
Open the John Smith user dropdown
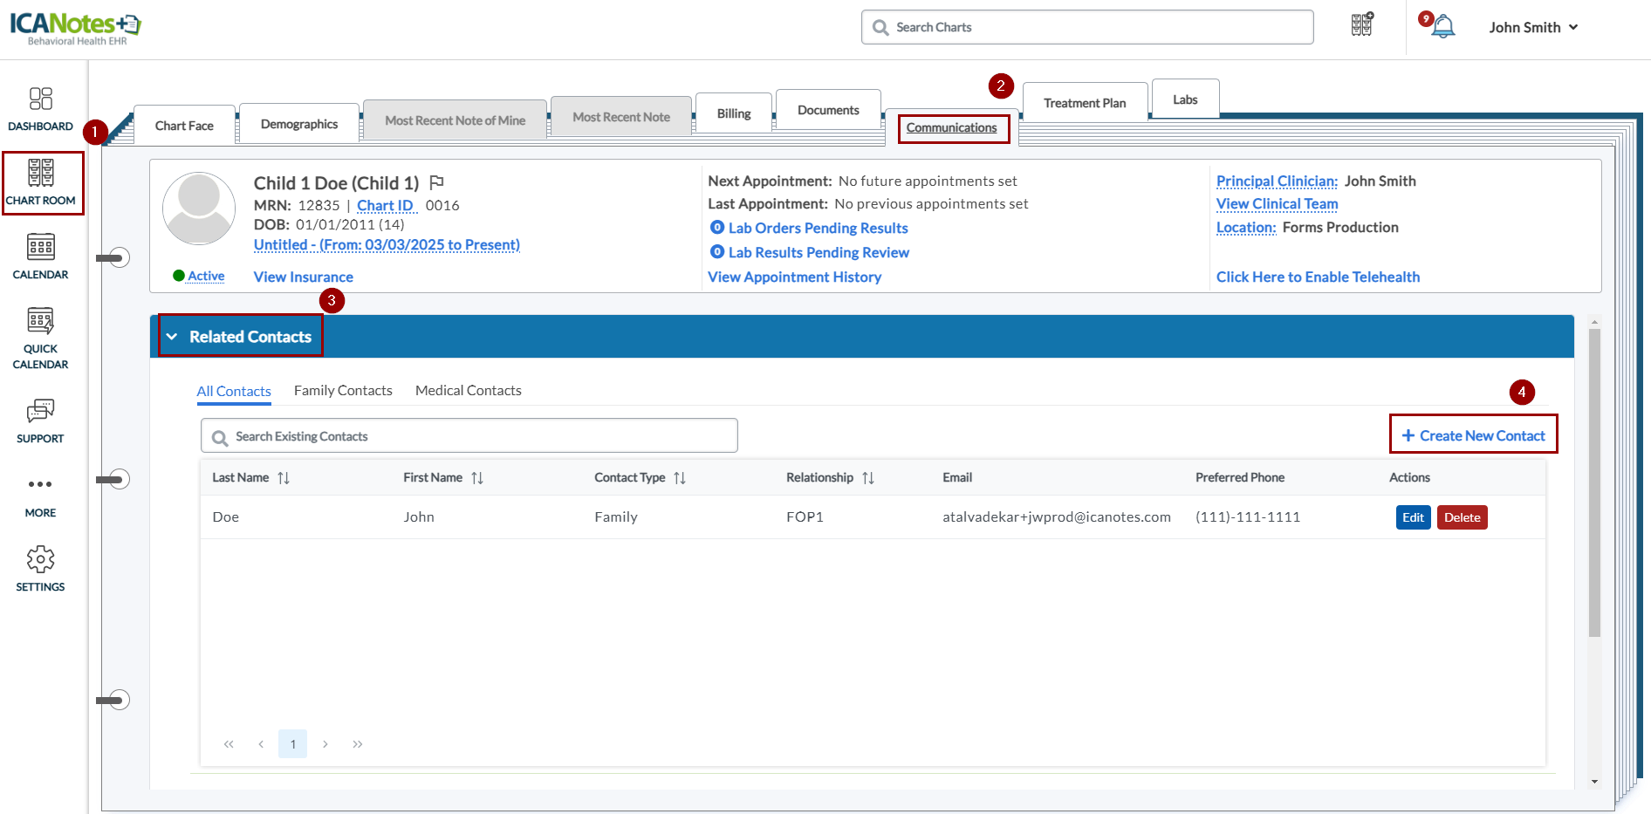(x=1533, y=27)
